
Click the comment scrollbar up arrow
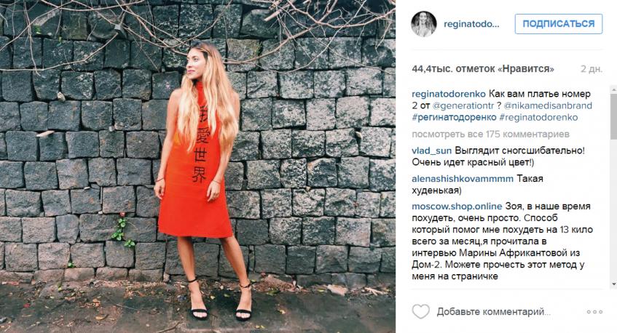coord(613,89)
